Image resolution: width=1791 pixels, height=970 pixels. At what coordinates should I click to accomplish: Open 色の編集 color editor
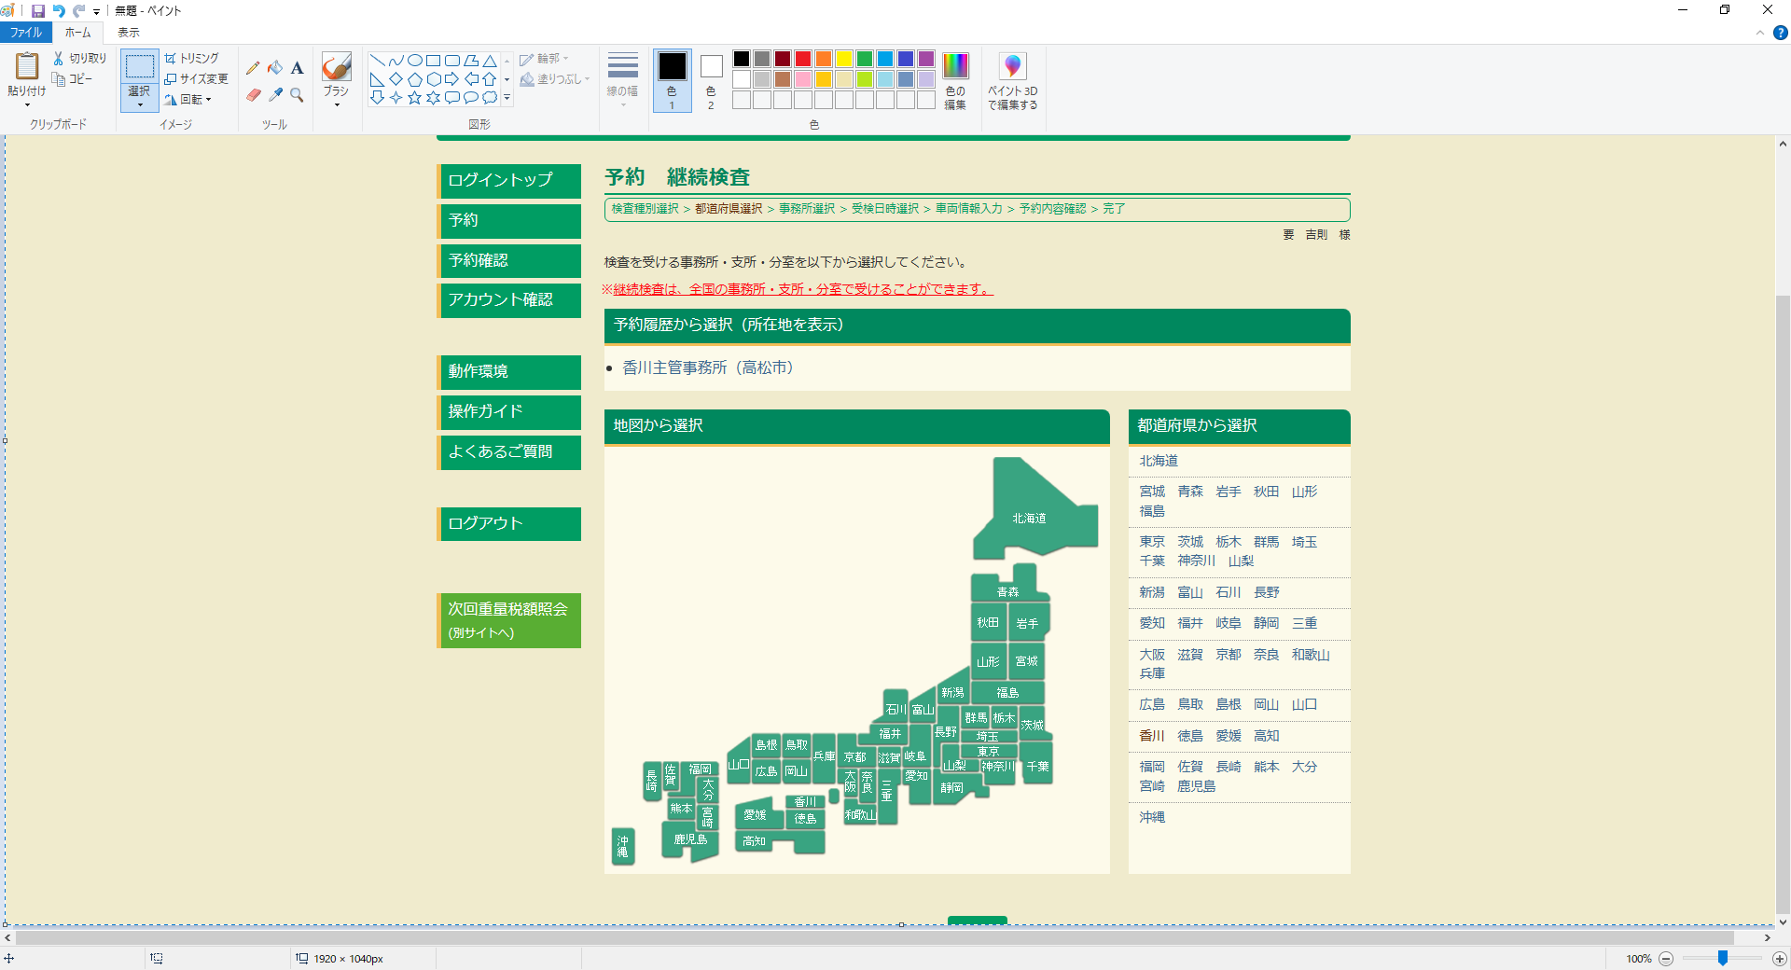[x=955, y=81]
